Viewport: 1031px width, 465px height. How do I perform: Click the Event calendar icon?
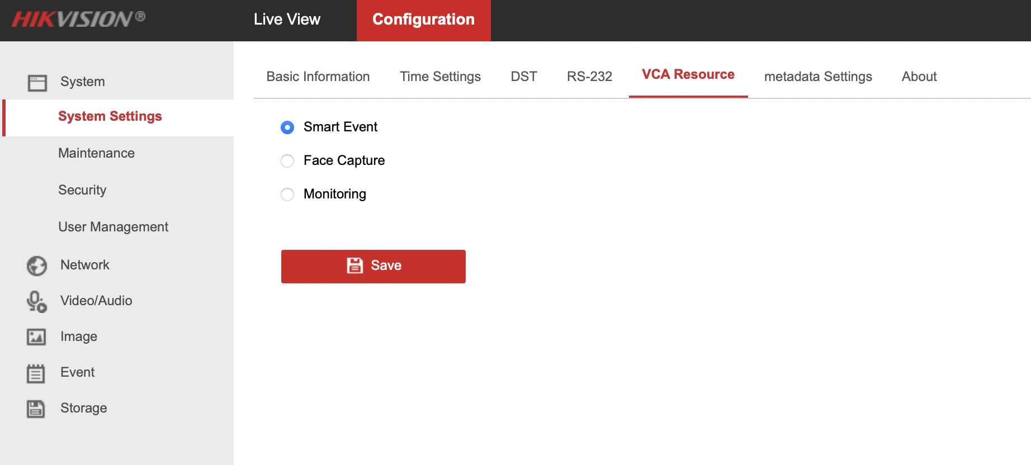pos(36,373)
